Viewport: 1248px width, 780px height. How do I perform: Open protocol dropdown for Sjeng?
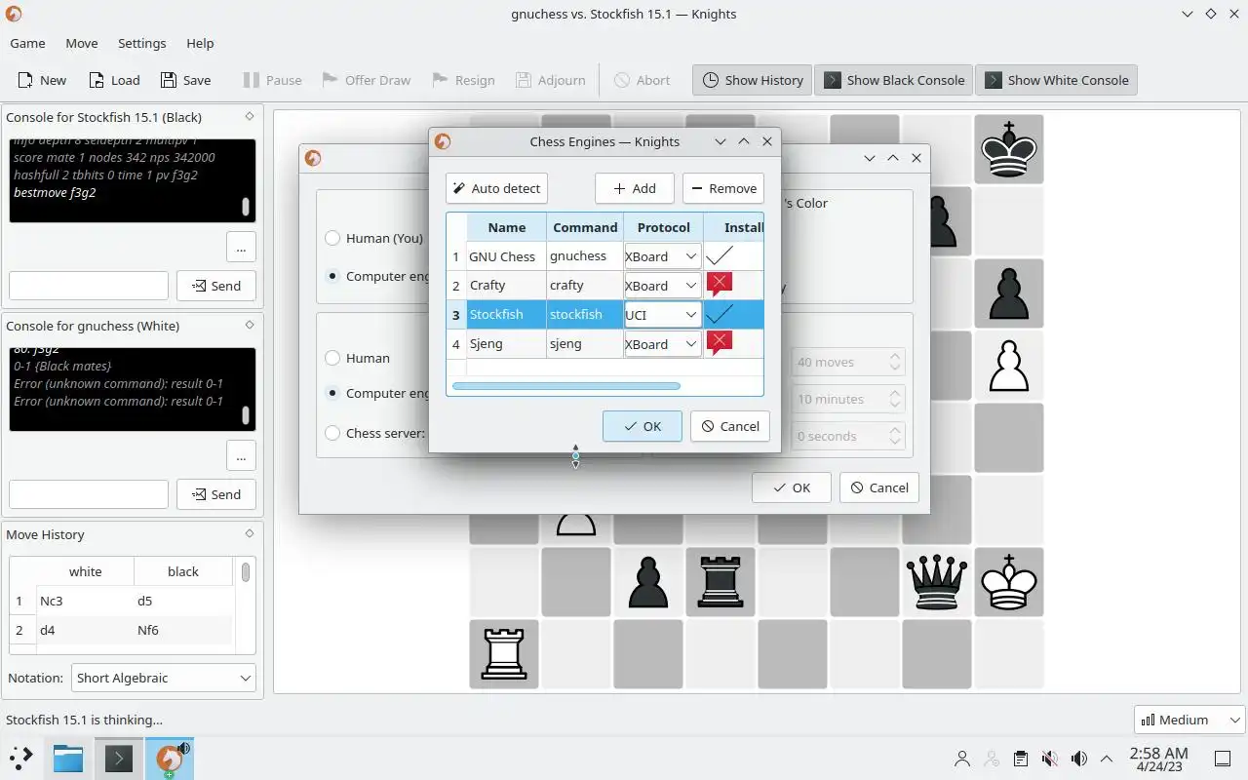pos(662,344)
